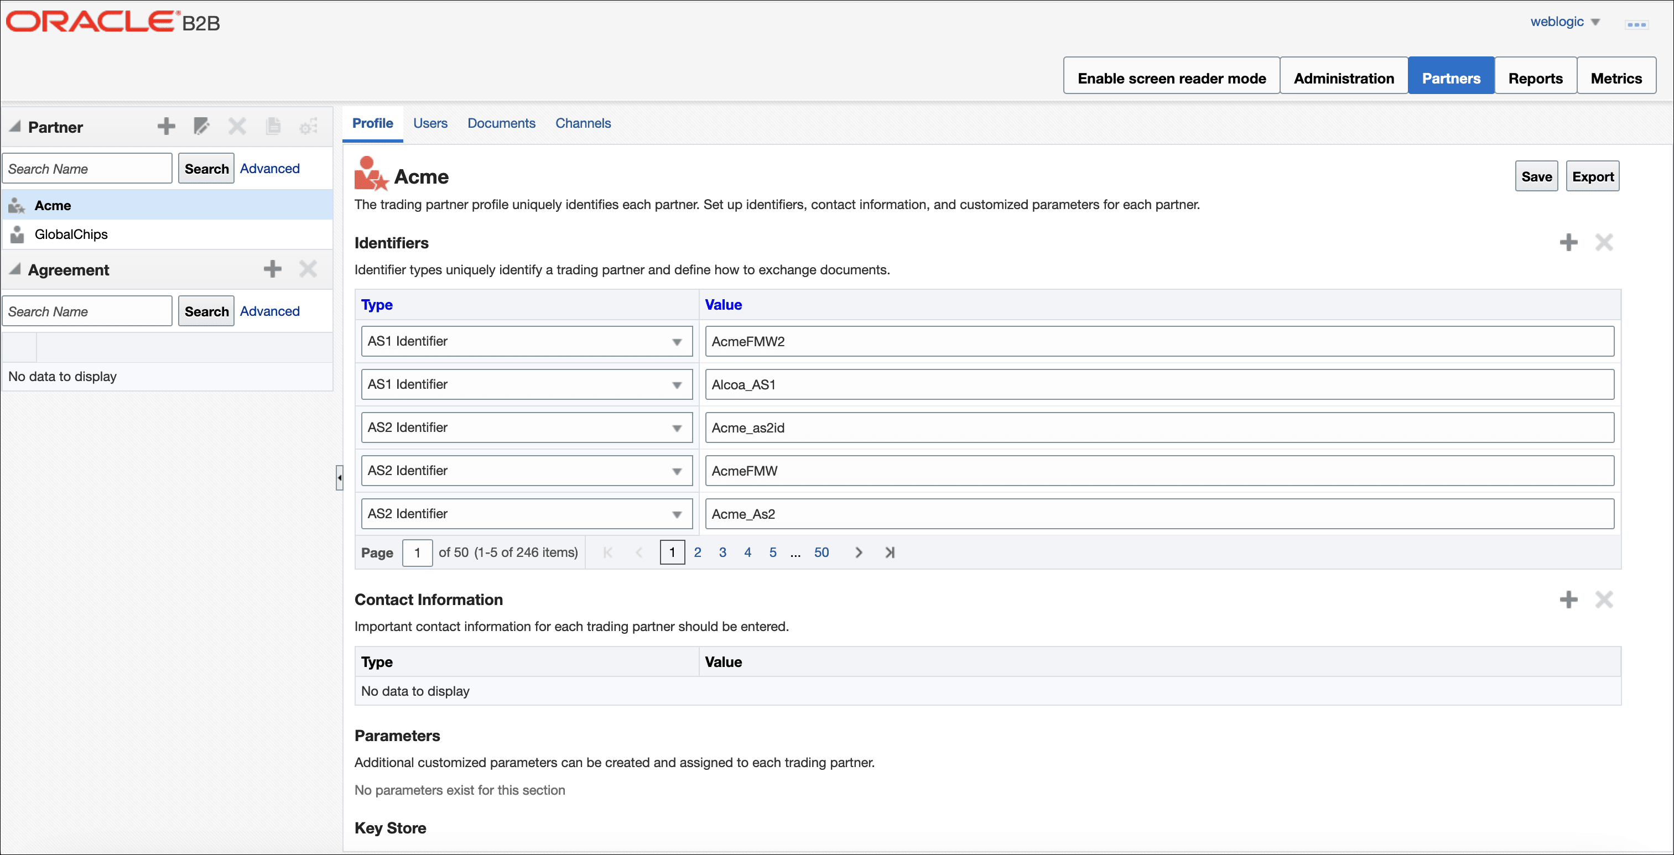
Task: Sort identifiers by Type column
Action: (377, 304)
